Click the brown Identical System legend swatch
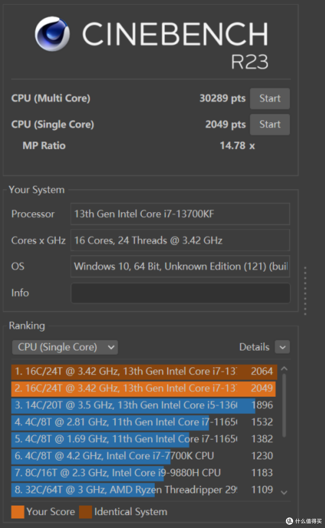325x528 pixels. 85,512
